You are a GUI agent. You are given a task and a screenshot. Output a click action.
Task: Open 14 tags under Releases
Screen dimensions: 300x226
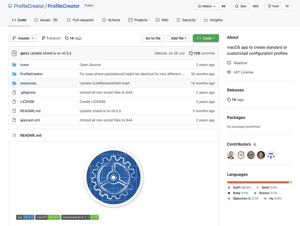coord(235,100)
